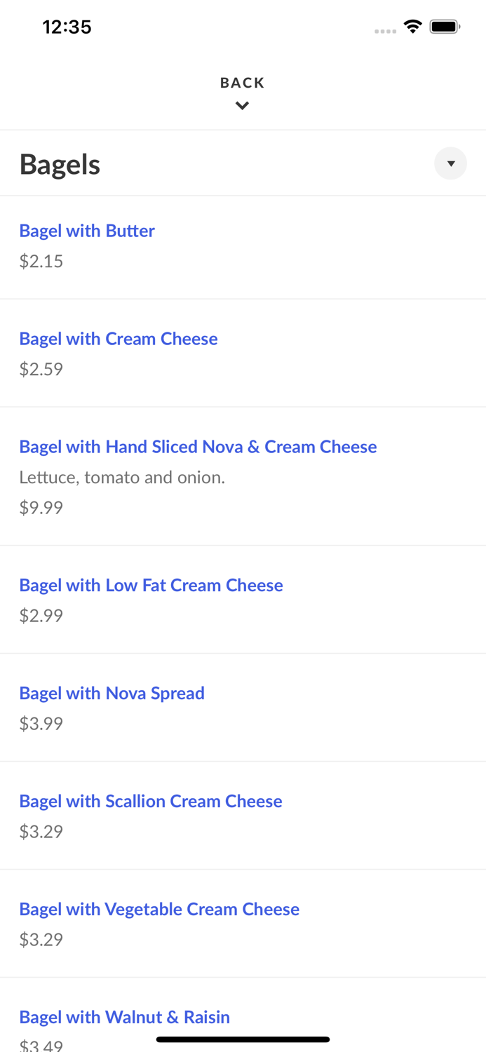Tap the battery indicator icon
Image resolution: width=486 pixels, height=1052 pixels.
pos(445,26)
